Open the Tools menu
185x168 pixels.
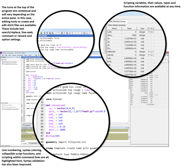(x=10, y=55)
